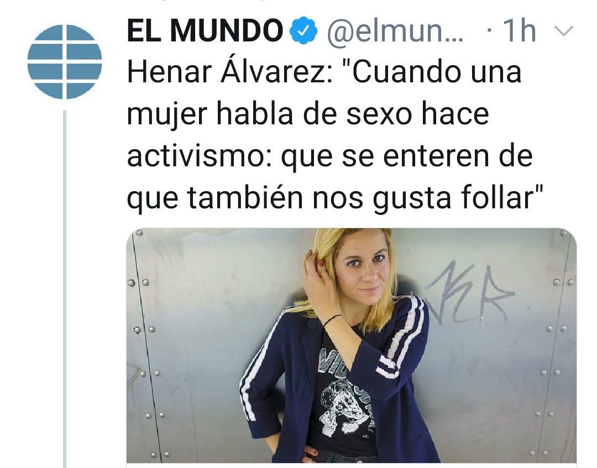Open the EL MUNDO display name

[x=205, y=30]
